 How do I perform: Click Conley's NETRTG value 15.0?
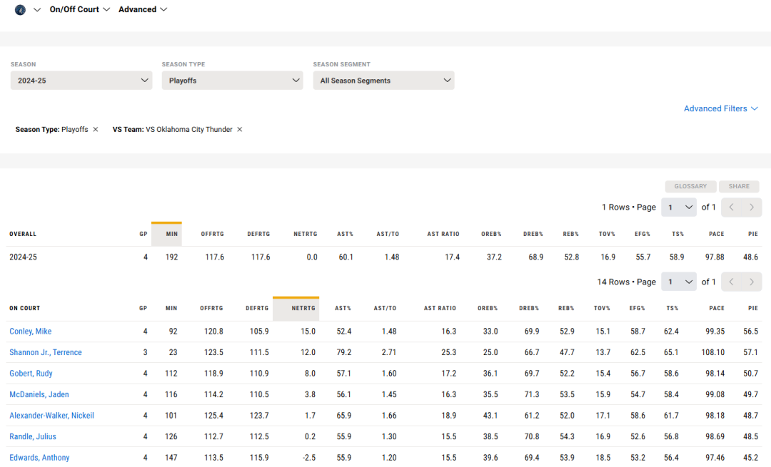[x=308, y=332]
